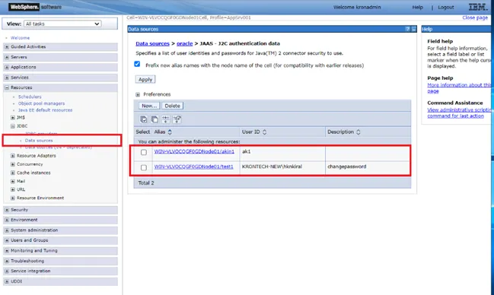Image resolution: width=494 pixels, height=295 pixels.
Task: Minimize the Data sources panel
Action: click(x=414, y=29)
